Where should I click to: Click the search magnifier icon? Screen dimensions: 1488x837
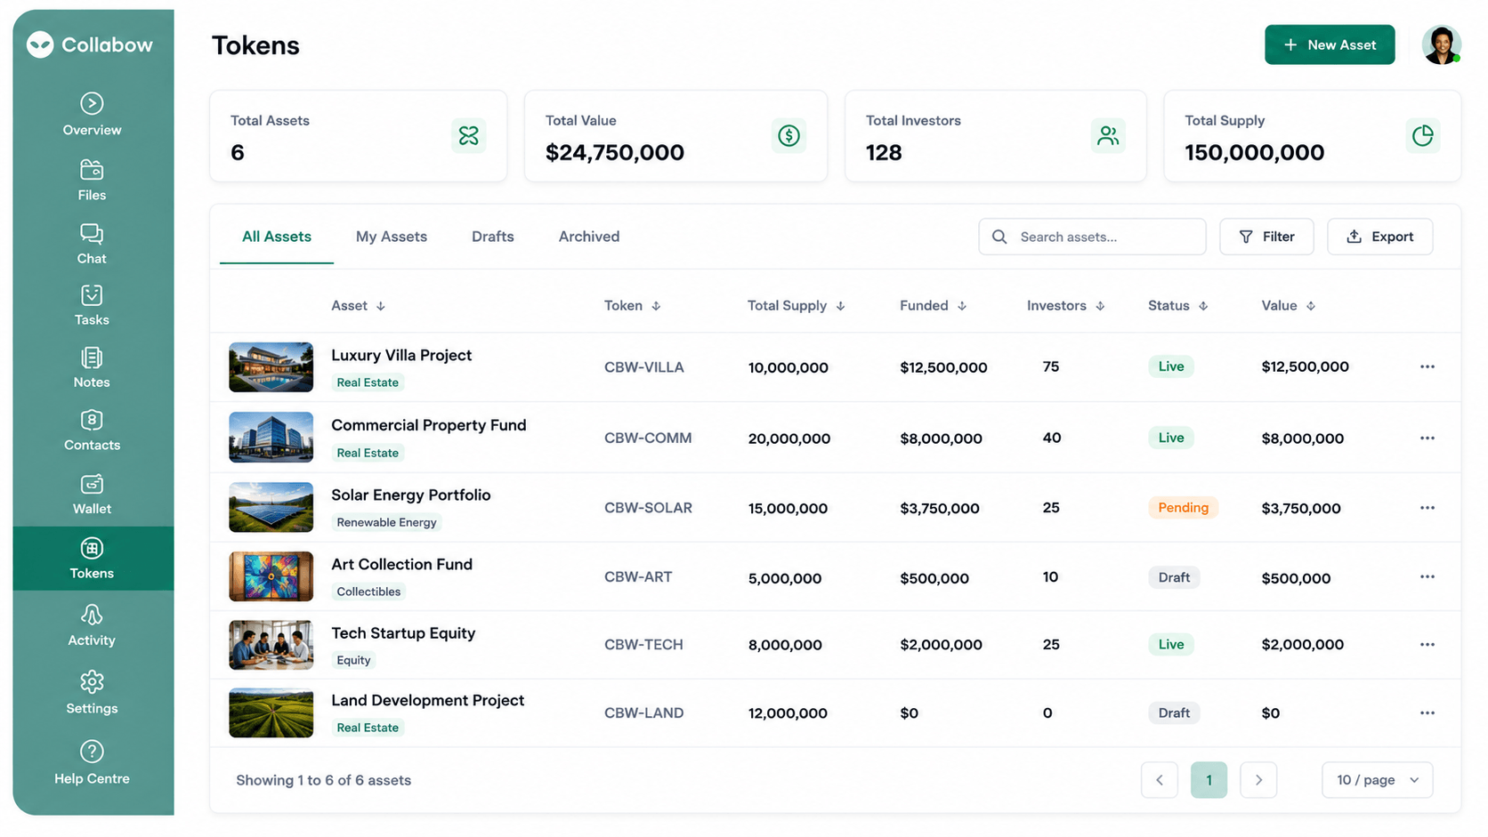[999, 237]
